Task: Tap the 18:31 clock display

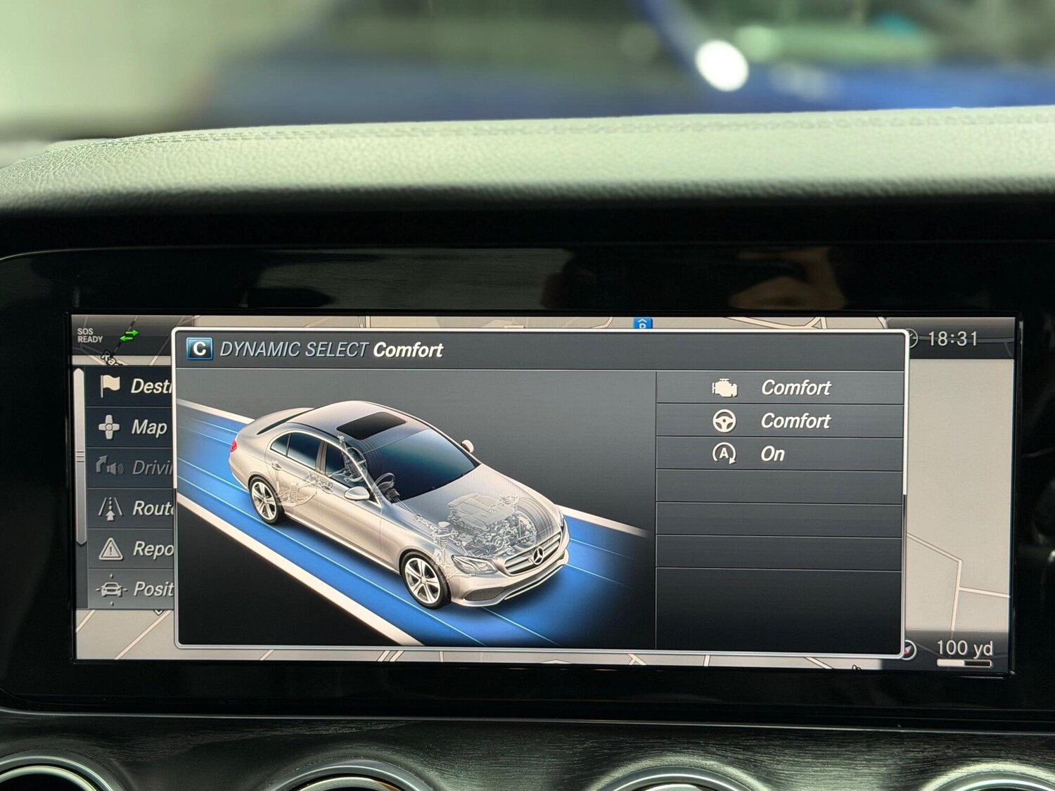Action: point(952,339)
